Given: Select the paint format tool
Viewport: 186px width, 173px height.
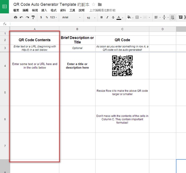Looking at the screenshot, I should [33, 18].
